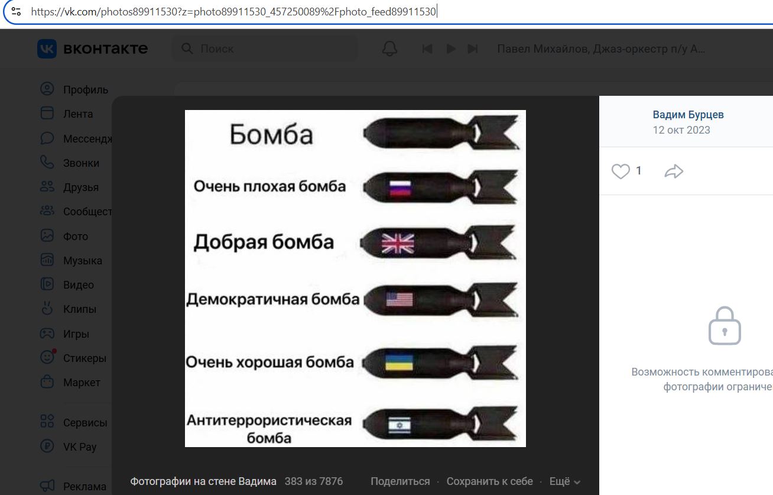The height and width of the screenshot is (495, 773).
Task: Open Вадим Бурцев author profile
Action: [688, 115]
